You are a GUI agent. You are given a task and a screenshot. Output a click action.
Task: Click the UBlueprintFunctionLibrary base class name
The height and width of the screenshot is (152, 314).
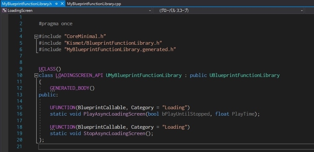point(245,75)
